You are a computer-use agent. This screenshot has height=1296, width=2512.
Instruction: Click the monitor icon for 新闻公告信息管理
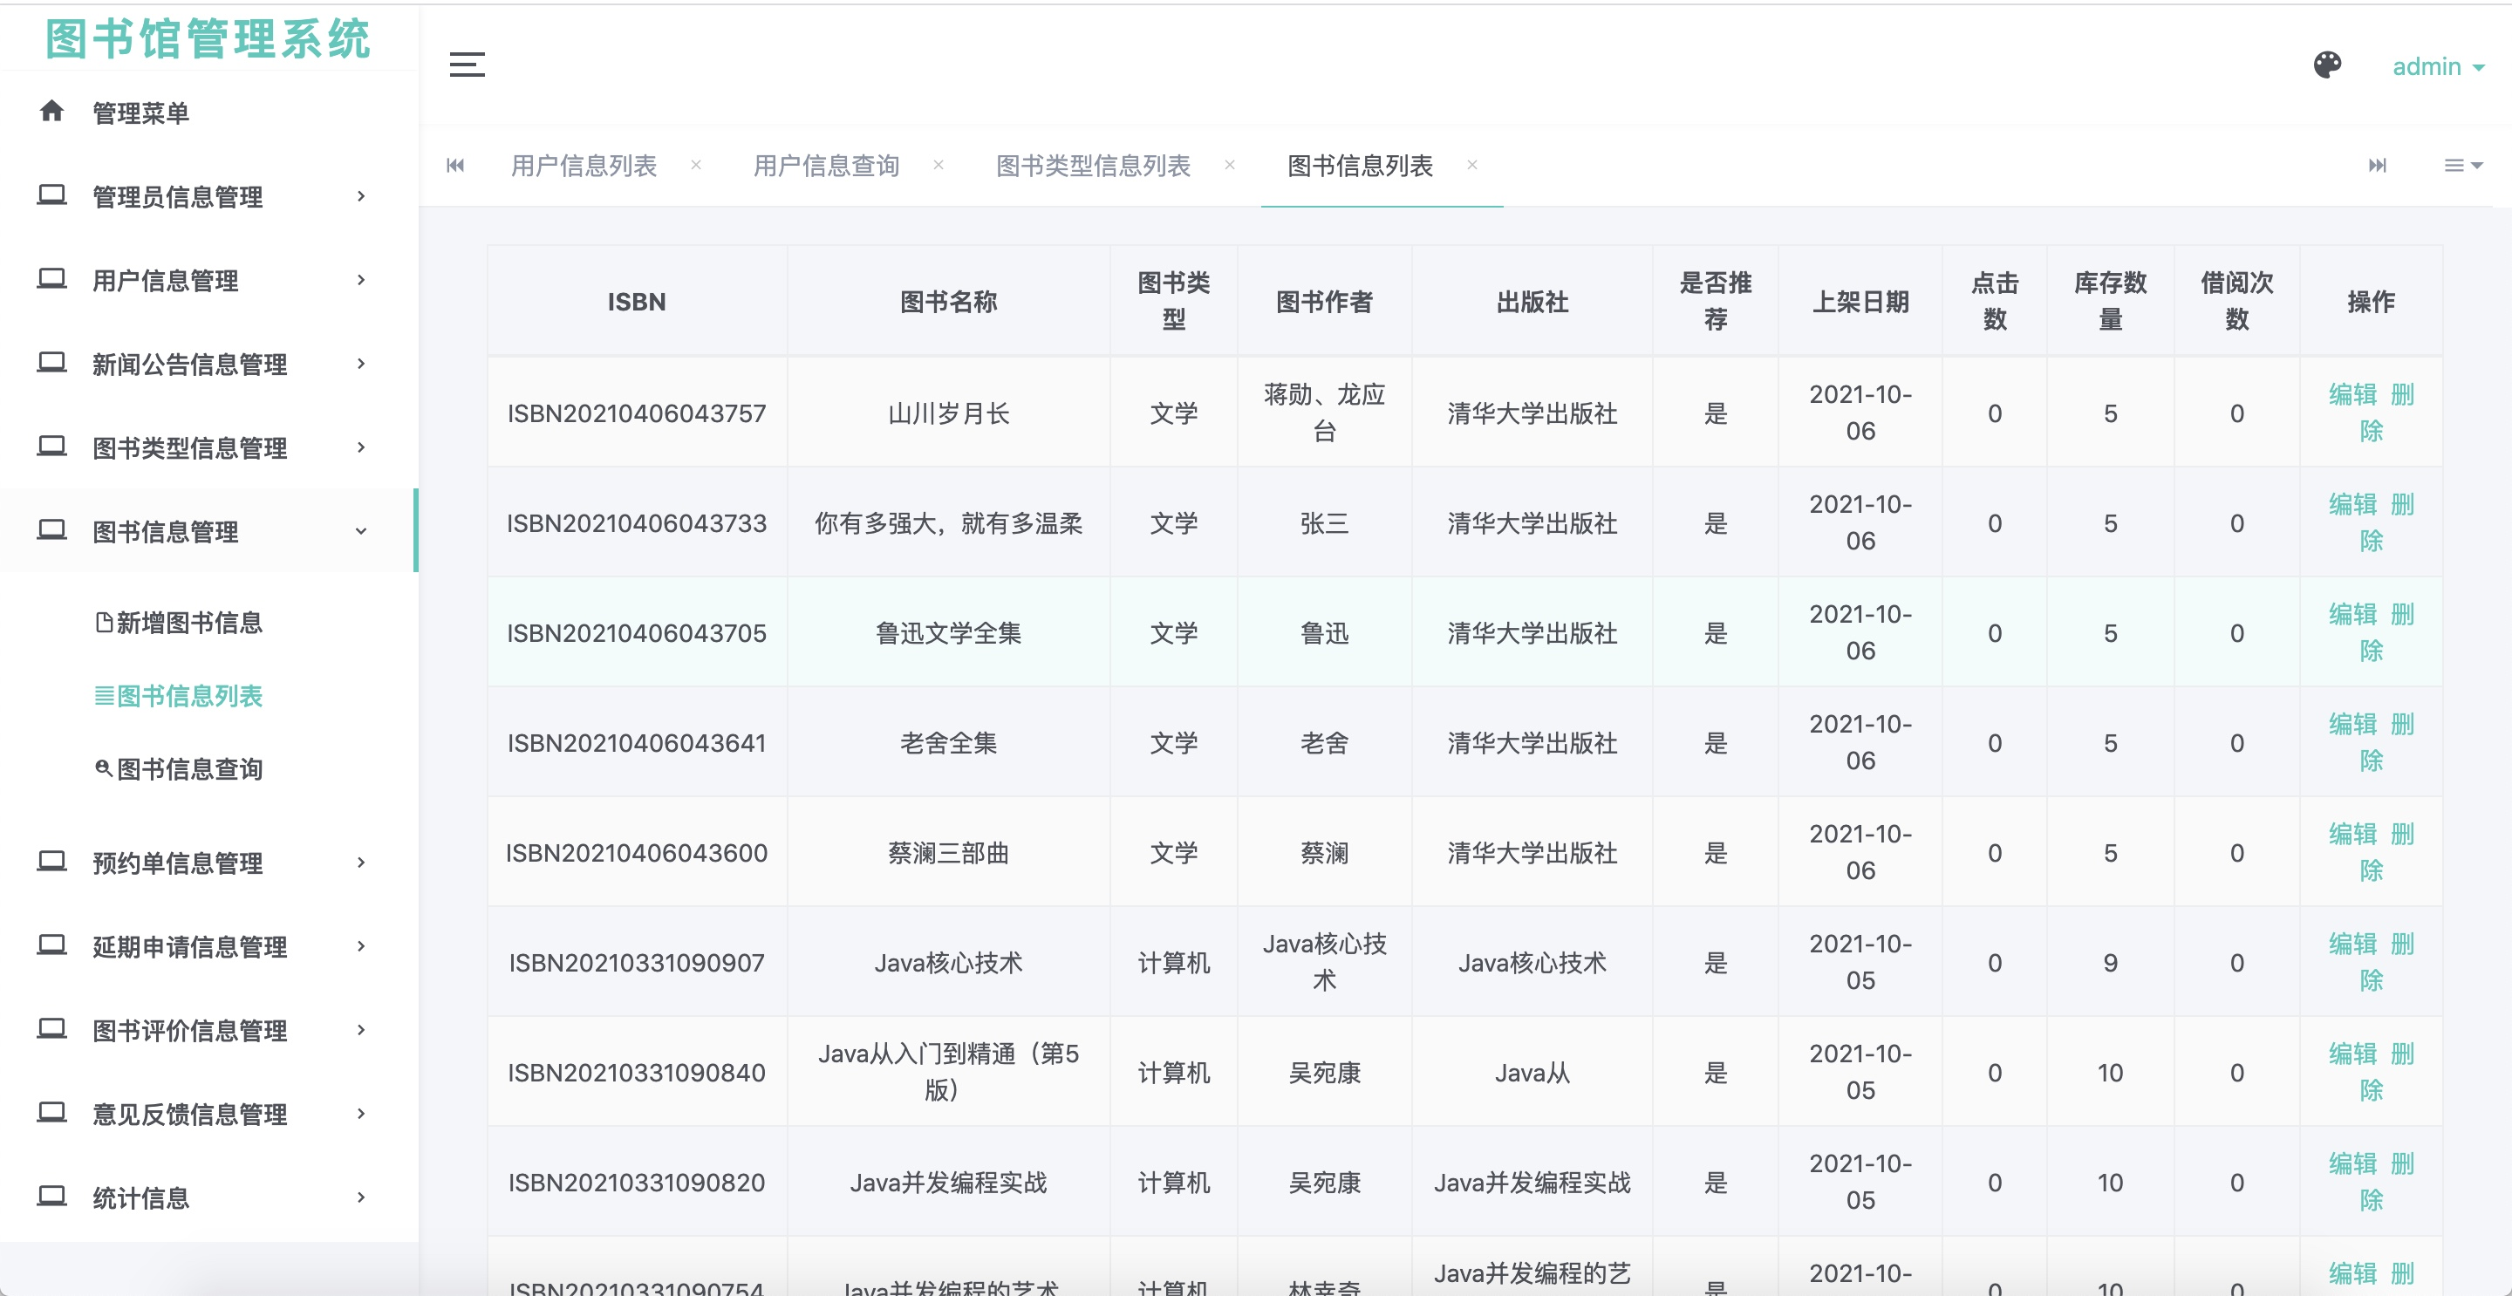(x=51, y=363)
